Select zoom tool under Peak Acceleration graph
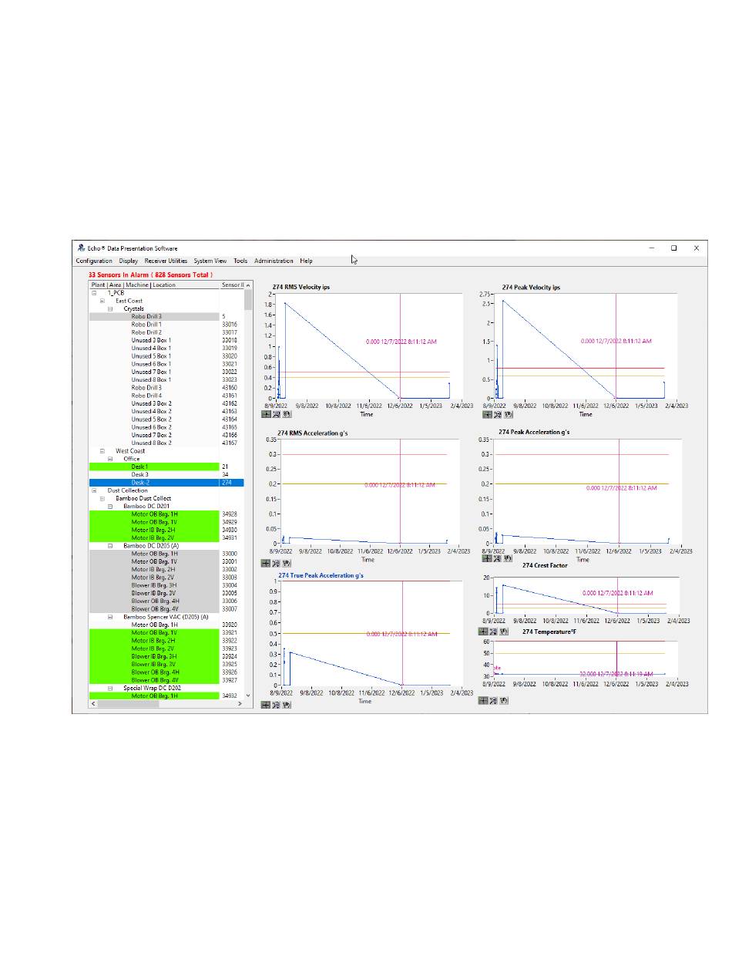Screen dimensions: 732x977 (497, 560)
